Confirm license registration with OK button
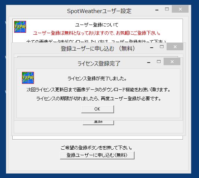 coord(98,109)
